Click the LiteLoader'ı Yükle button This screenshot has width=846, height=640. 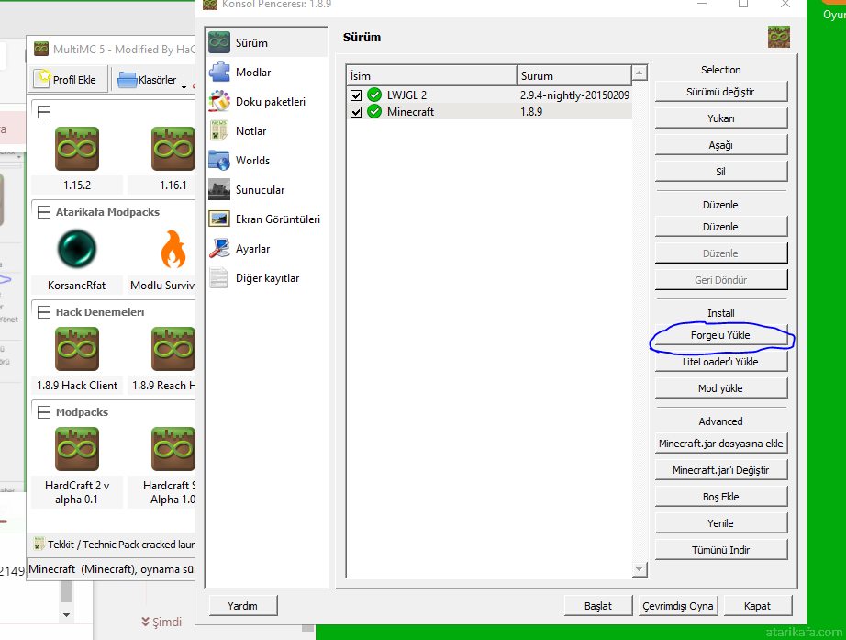pyautogui.click(x=721, y=362)
